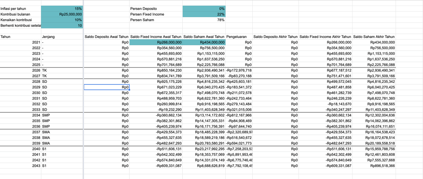Screen dimensions: 423x179
Task: Select the 'Kontribusi bulanan' label cell
Action: [20, 14]
